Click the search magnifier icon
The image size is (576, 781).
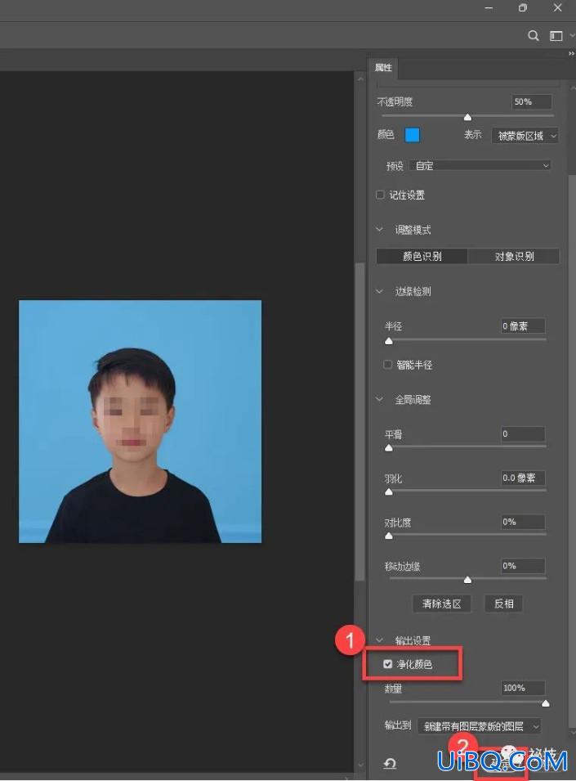[534, 36]
